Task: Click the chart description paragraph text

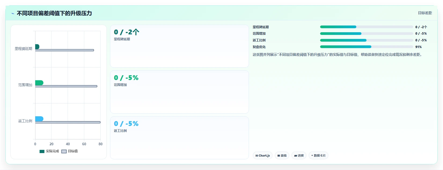Action: 338,55
